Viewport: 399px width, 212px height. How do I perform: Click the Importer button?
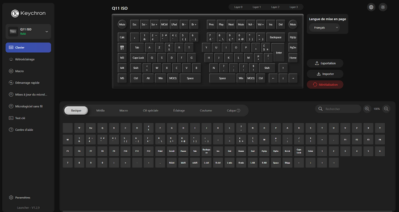pos(325,74)
